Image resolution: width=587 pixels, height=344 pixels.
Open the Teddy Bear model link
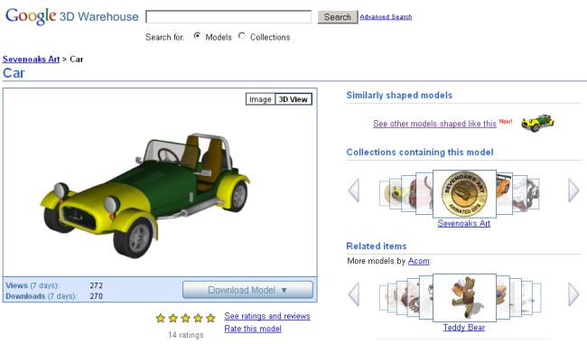pos(464,328)
